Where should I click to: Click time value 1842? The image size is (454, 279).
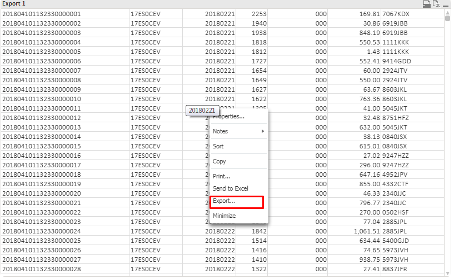tap(259, 231)
